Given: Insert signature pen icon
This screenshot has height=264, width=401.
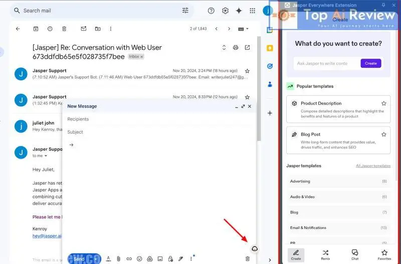Looking at the screenshot, I should 181,259.
